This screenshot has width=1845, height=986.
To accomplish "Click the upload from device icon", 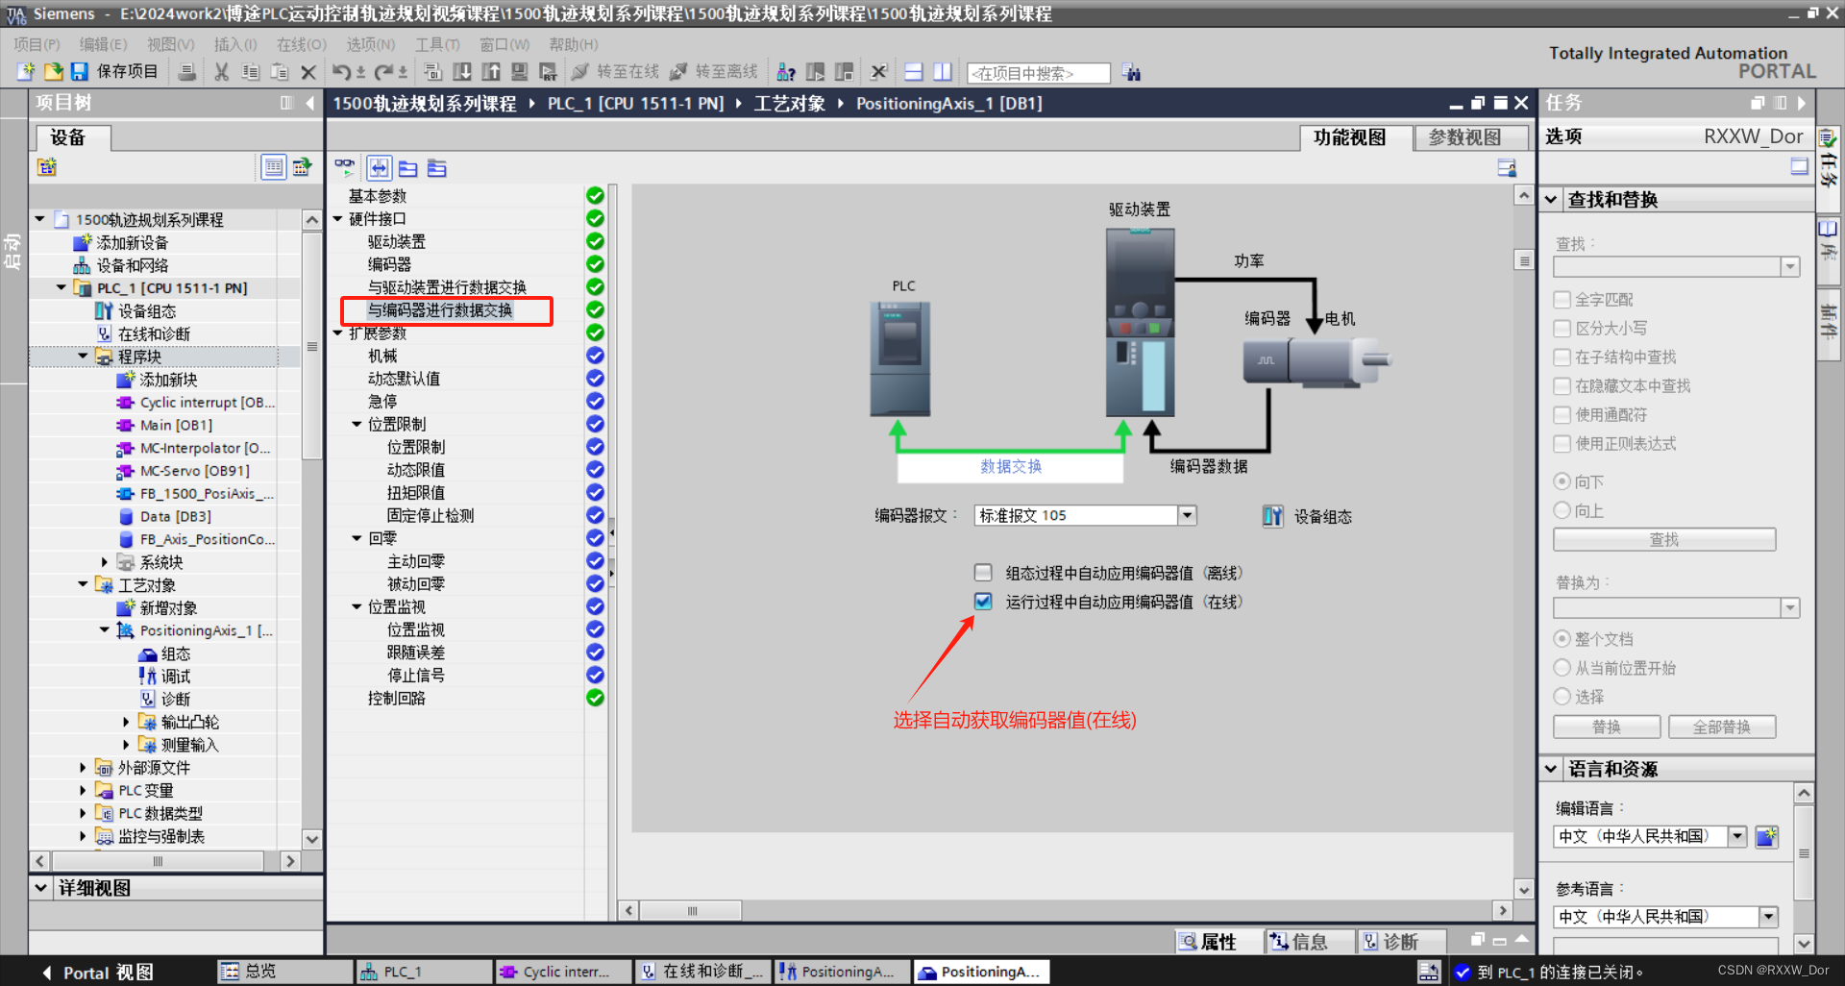I will click(491, 72).
